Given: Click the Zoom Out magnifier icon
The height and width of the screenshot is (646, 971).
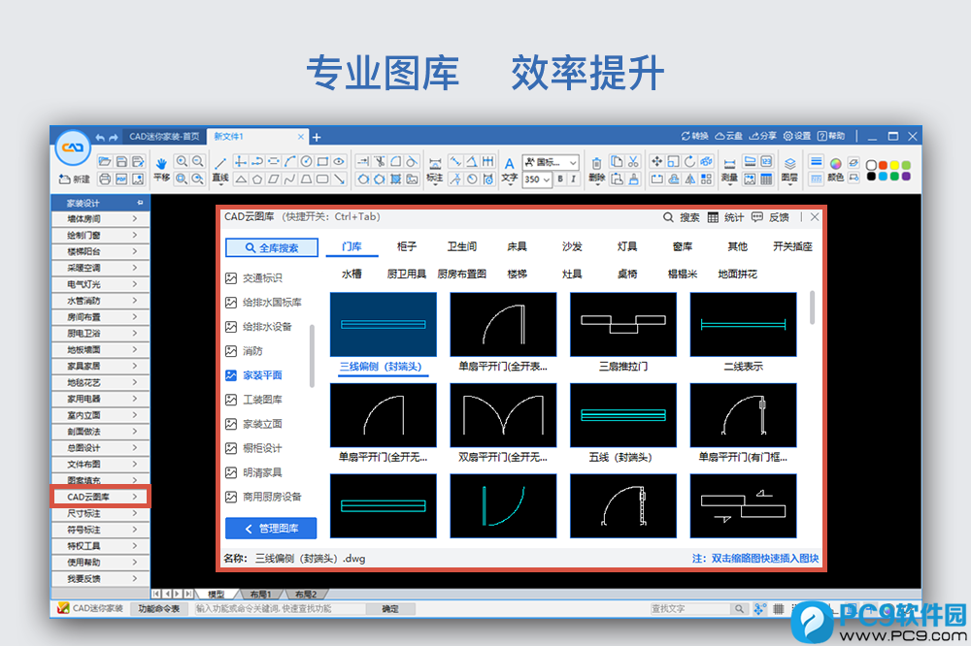Looking at the screenshot, I should (x=197, y=161).
